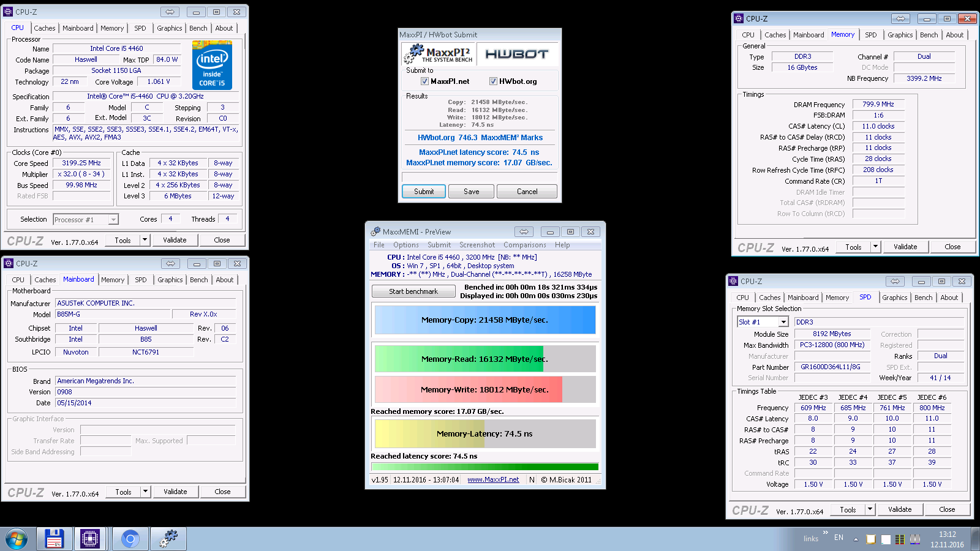Click the Start benchmark button
The height and width of the screenshot is (551, 980).
click(413, 291)
